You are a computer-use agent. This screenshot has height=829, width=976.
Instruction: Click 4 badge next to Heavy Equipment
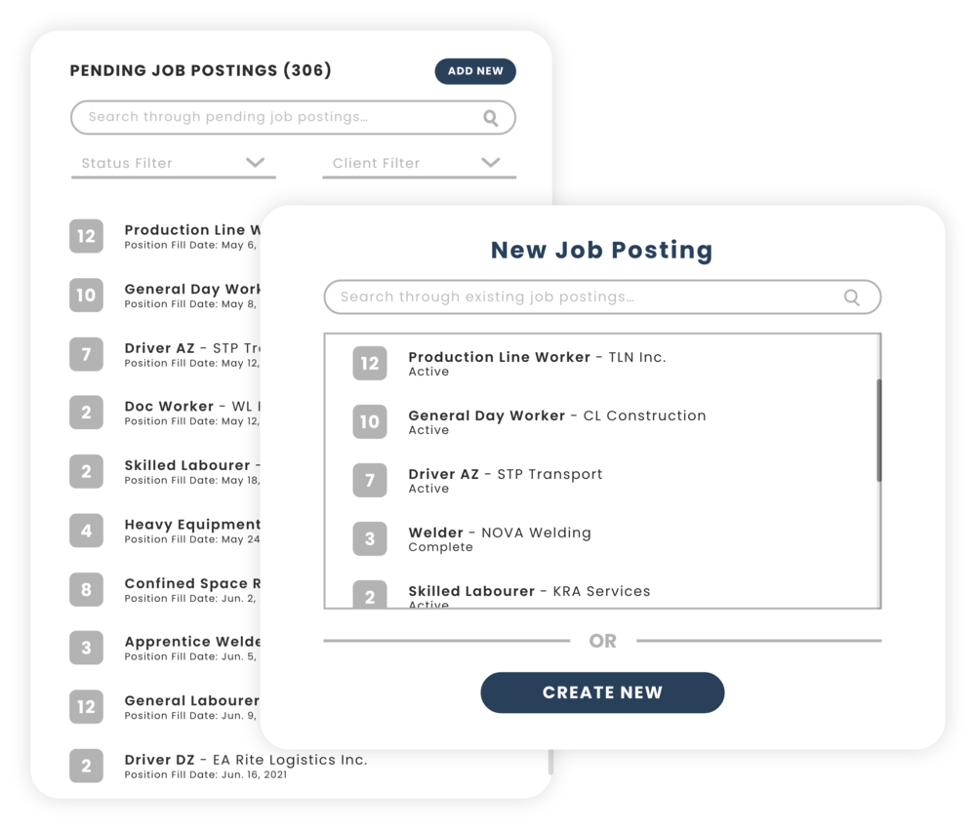pos(86,532)
